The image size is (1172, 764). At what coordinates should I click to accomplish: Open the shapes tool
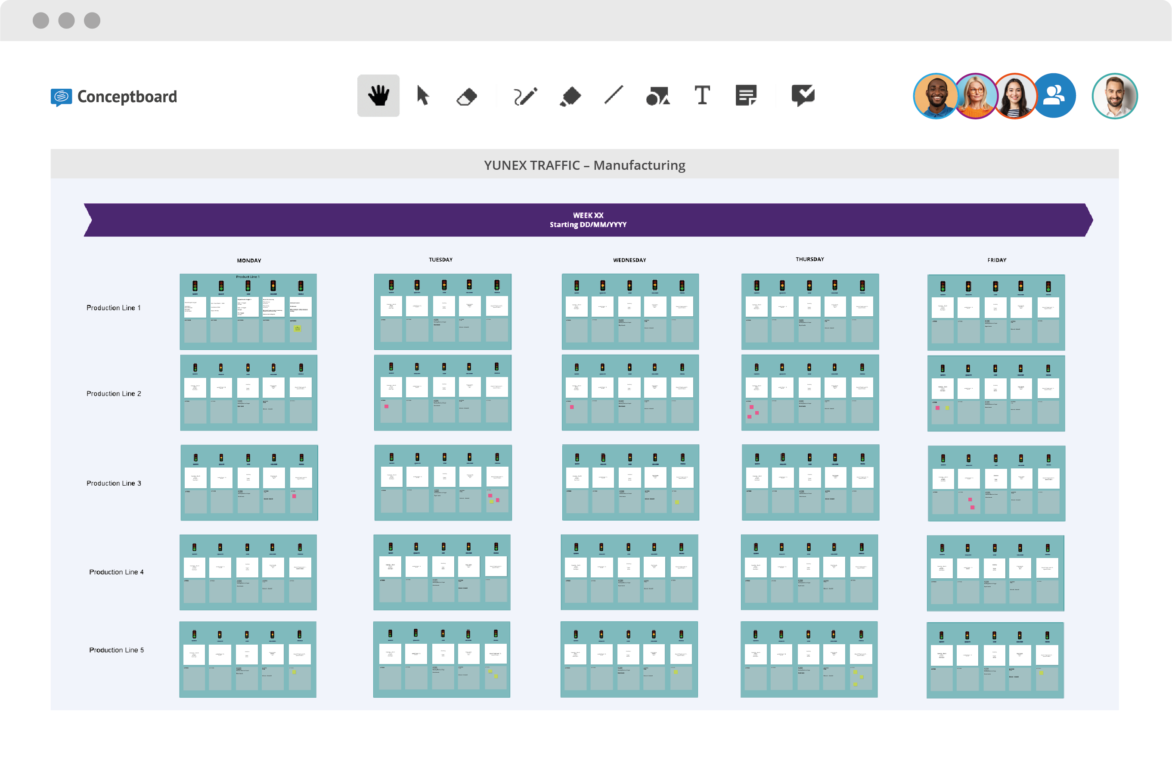[658, 96]
